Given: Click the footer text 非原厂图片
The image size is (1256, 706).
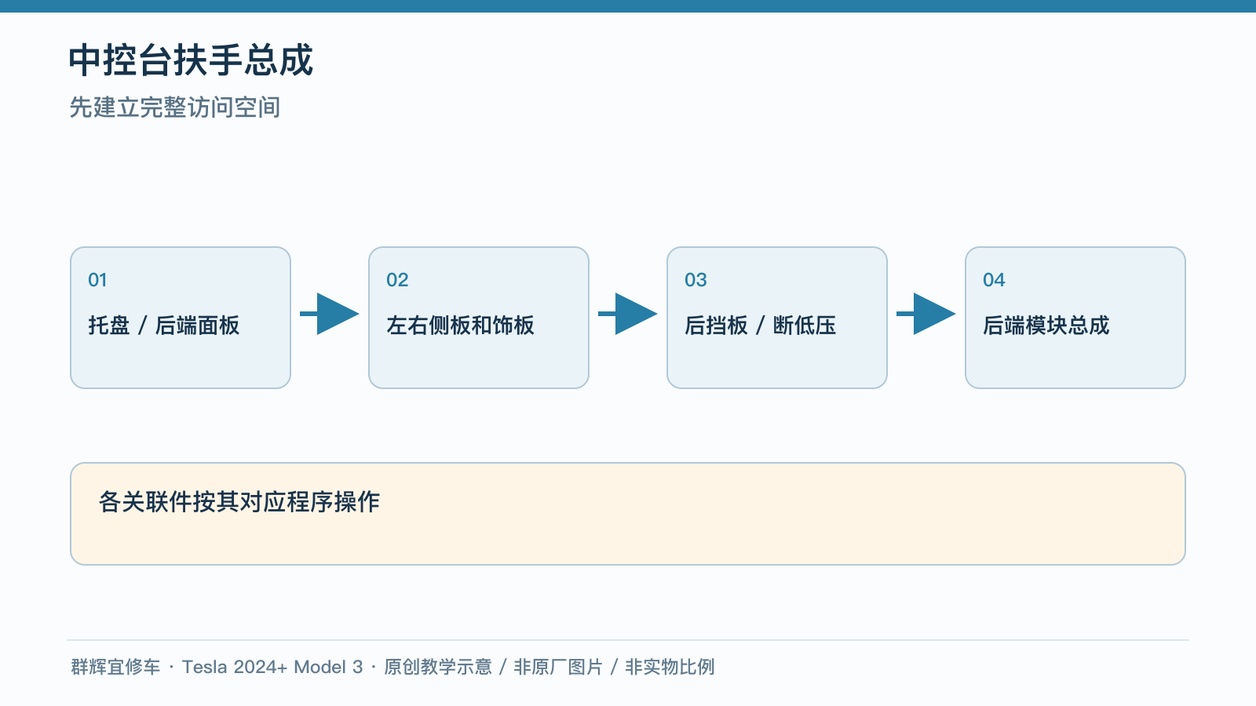Looking at the screenshot, I should [x=558, y=667].
